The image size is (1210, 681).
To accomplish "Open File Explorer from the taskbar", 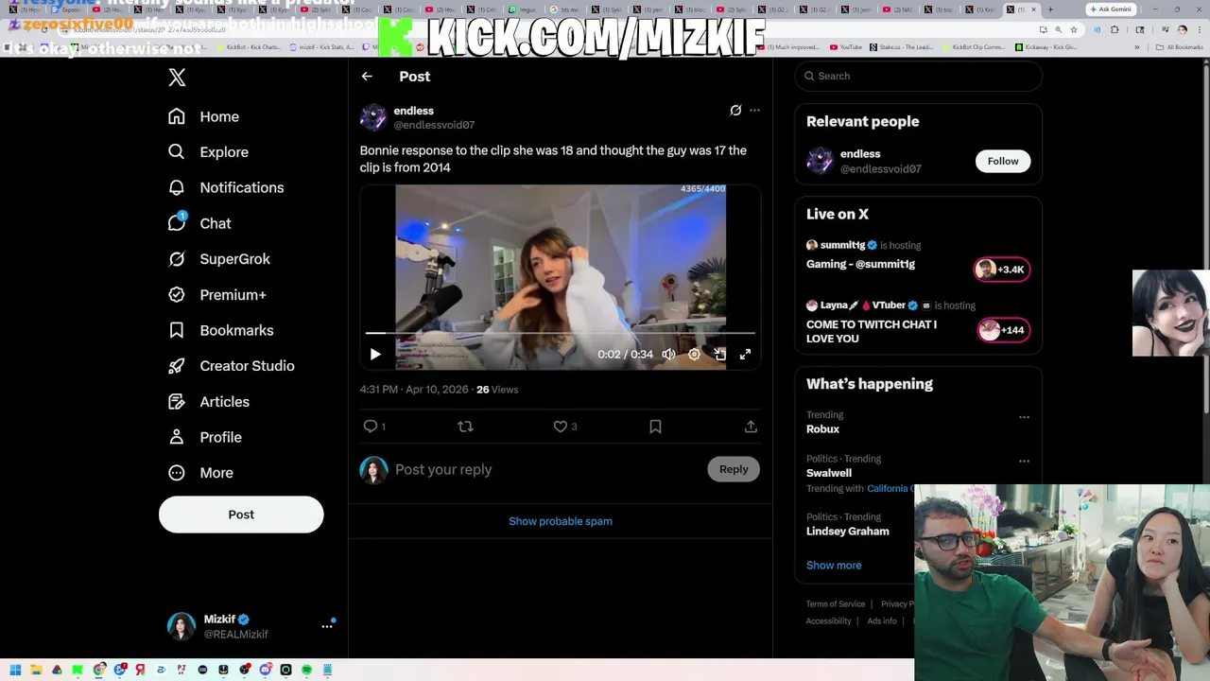I will point(36,670).
